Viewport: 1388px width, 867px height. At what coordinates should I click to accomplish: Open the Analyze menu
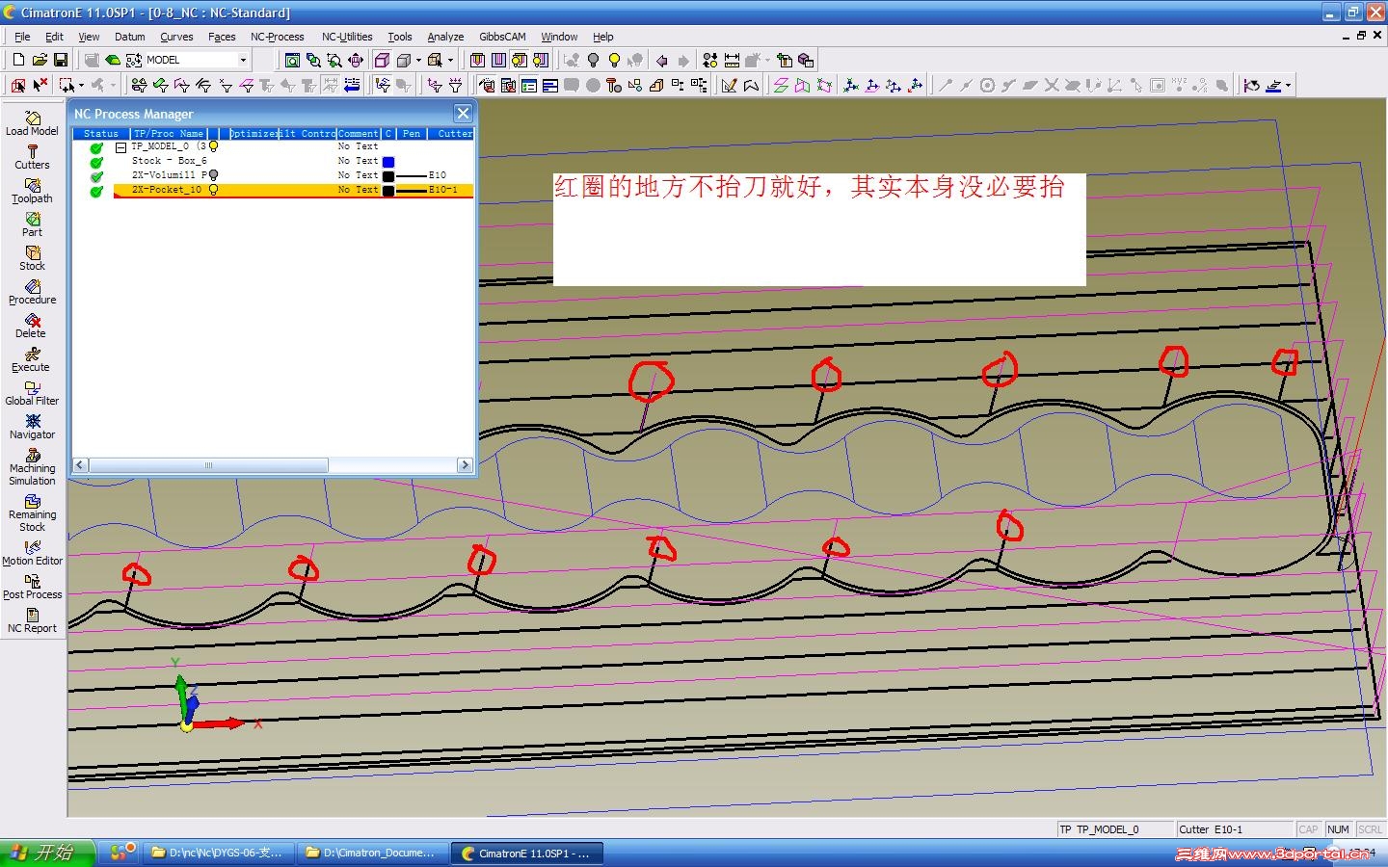click(445, 37)
